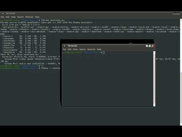Open Terminal menu in front Terminal window
Image resolution: width=182 pixels, height=137 pixels.
(91, 49)
